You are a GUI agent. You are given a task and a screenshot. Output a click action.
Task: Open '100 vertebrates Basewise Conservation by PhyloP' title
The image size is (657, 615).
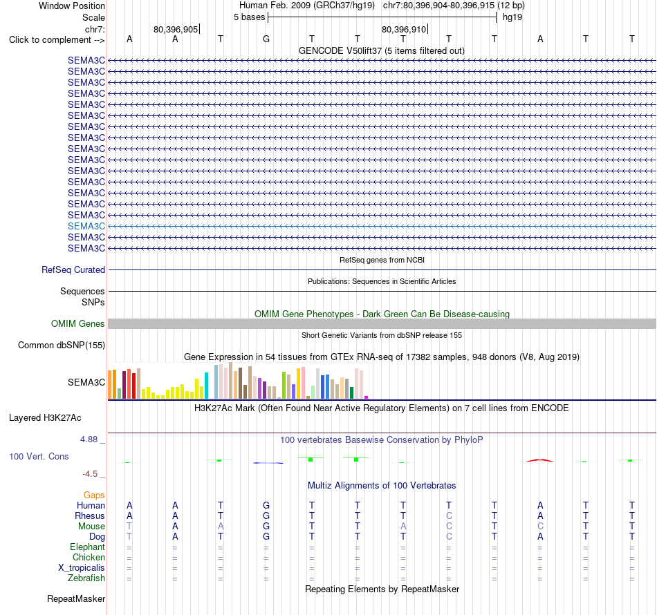[382, 440]
